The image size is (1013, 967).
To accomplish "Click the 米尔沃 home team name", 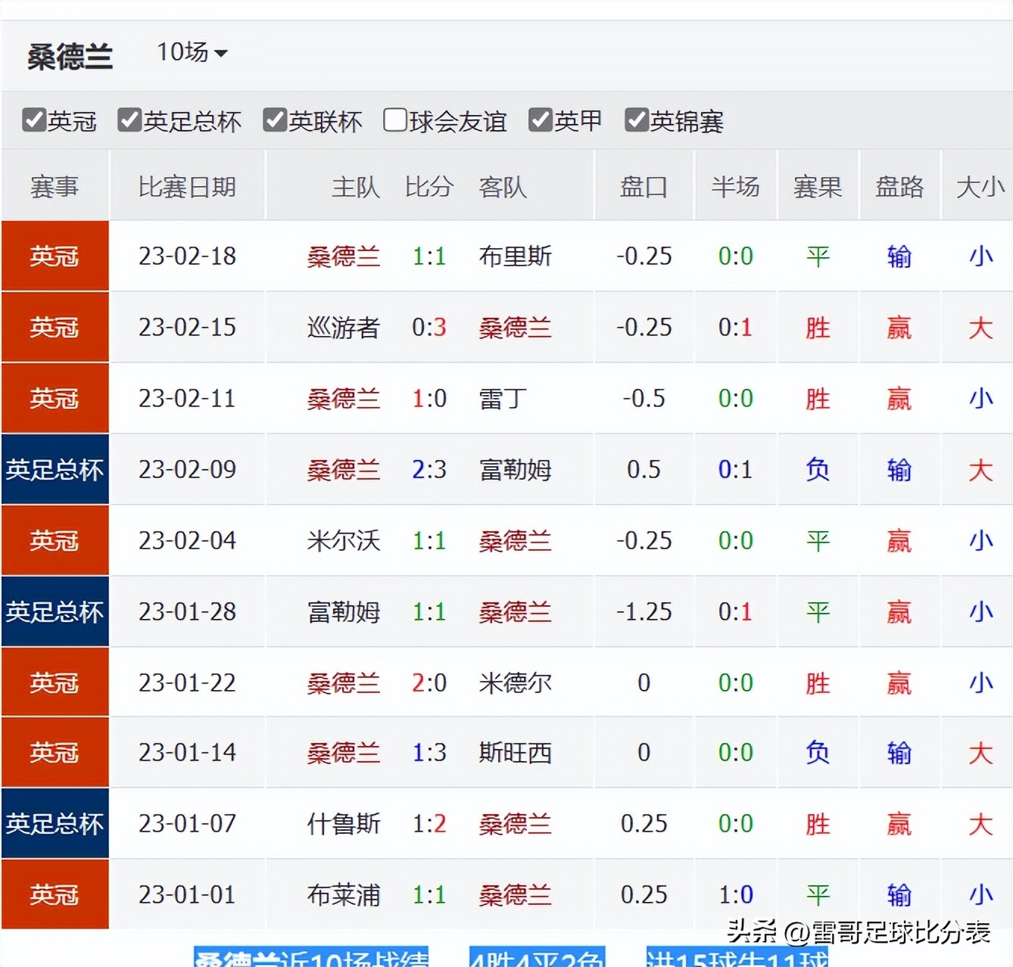I will 344,541.
